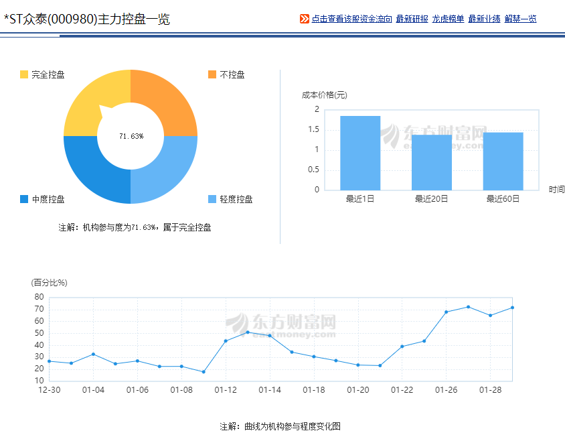Click the line chart point at 01-28
The image size is (565, 439).
click(490, 315)
